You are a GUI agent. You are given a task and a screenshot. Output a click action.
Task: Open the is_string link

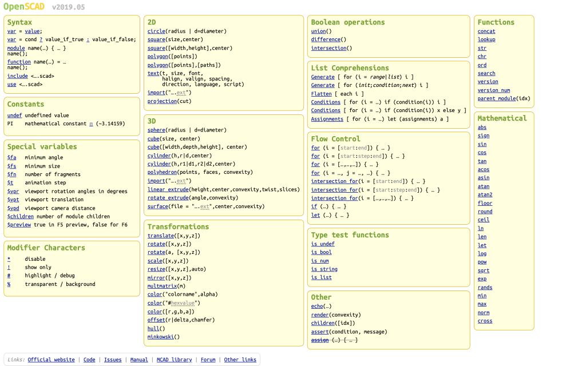[x=324, y=269]
